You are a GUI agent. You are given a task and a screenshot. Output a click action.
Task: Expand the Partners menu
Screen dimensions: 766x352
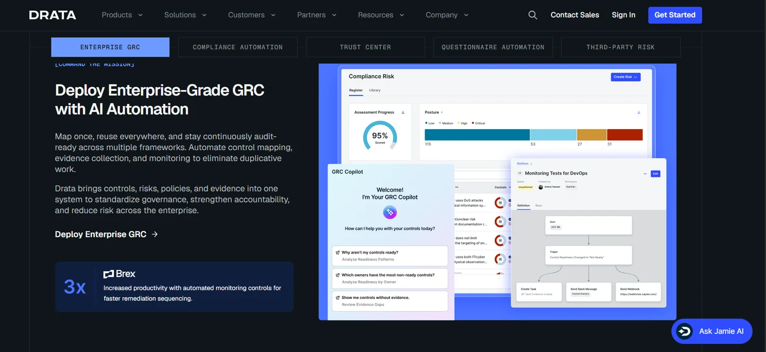pyautogui.click(x=317, y=15)
